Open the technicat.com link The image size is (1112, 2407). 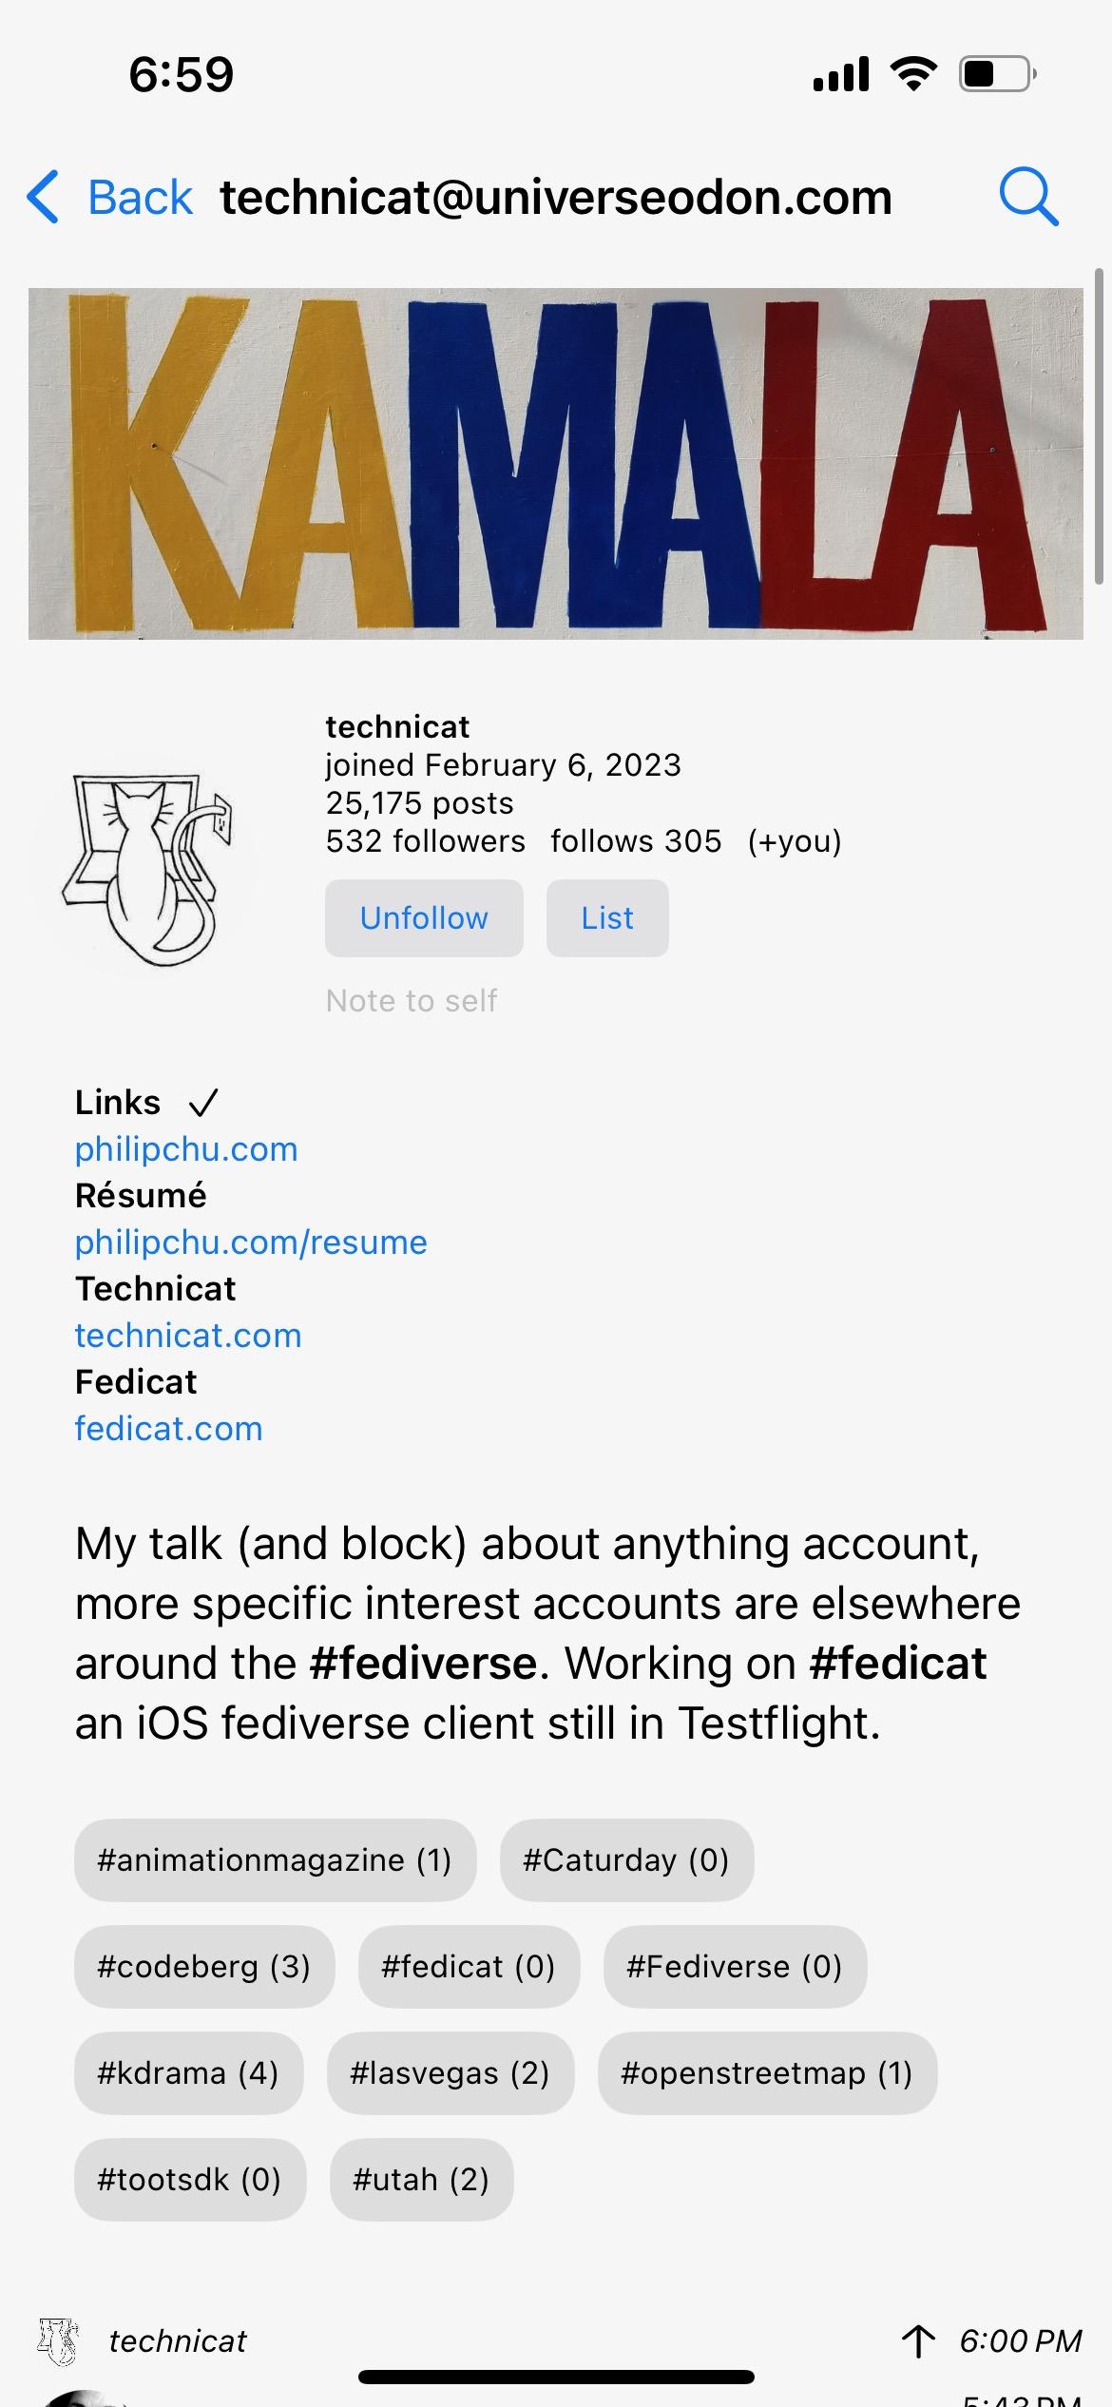click(x=188, y=1336)
